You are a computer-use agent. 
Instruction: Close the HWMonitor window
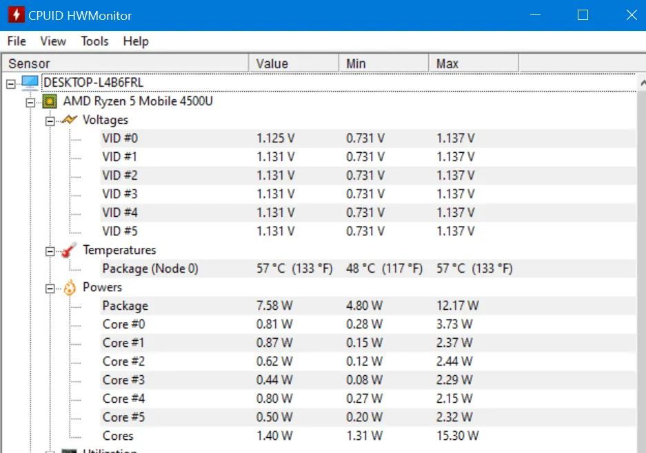[x=632, y=15]
